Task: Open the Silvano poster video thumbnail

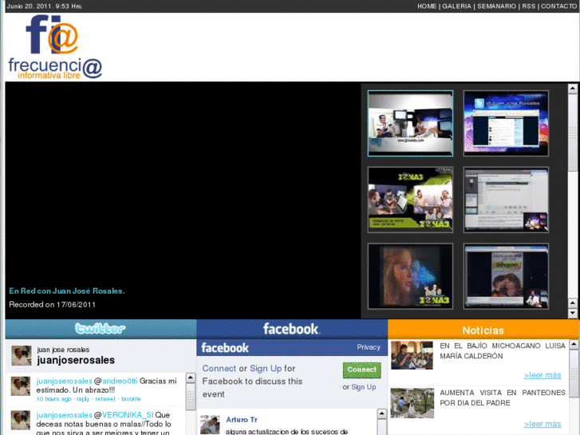Action: click(x=506, y=276)
